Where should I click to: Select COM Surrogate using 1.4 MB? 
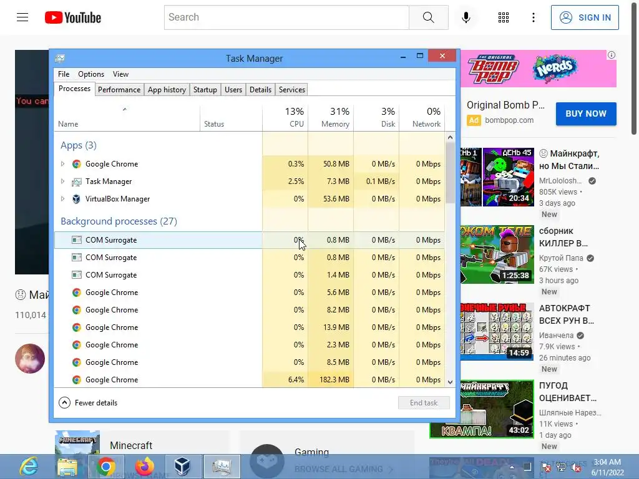point(250,275)
